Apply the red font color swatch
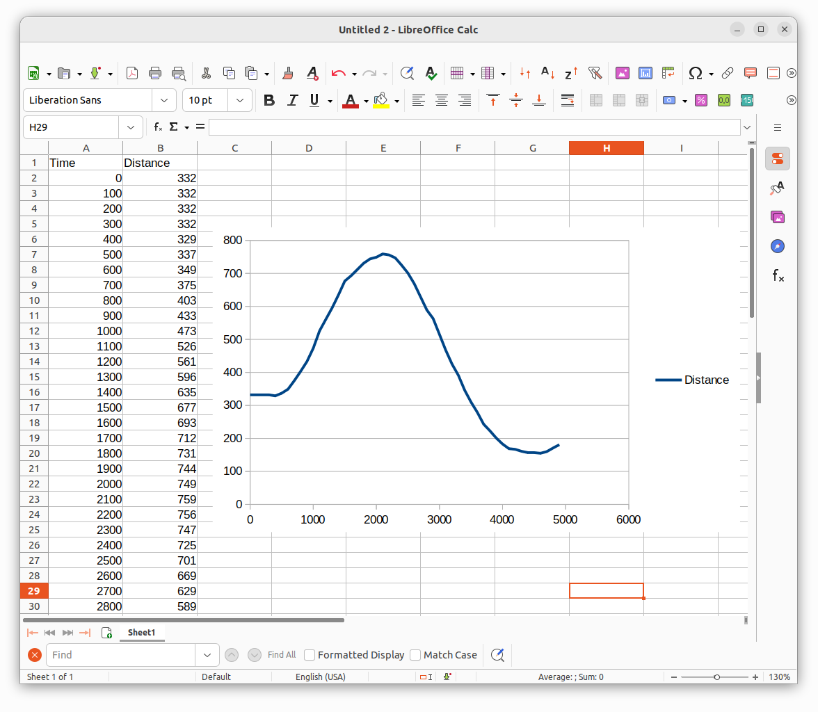Image resolution: width=818 pixels, height=712 pixels. point(350,100)
